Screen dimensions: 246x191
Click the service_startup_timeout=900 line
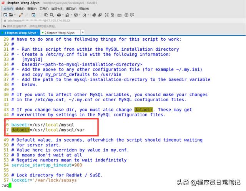pos(47,165)
